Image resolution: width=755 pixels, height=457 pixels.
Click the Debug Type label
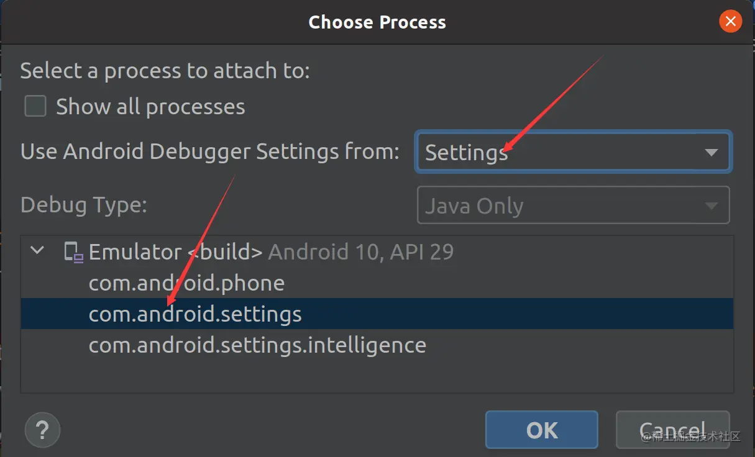coord(83,205)
